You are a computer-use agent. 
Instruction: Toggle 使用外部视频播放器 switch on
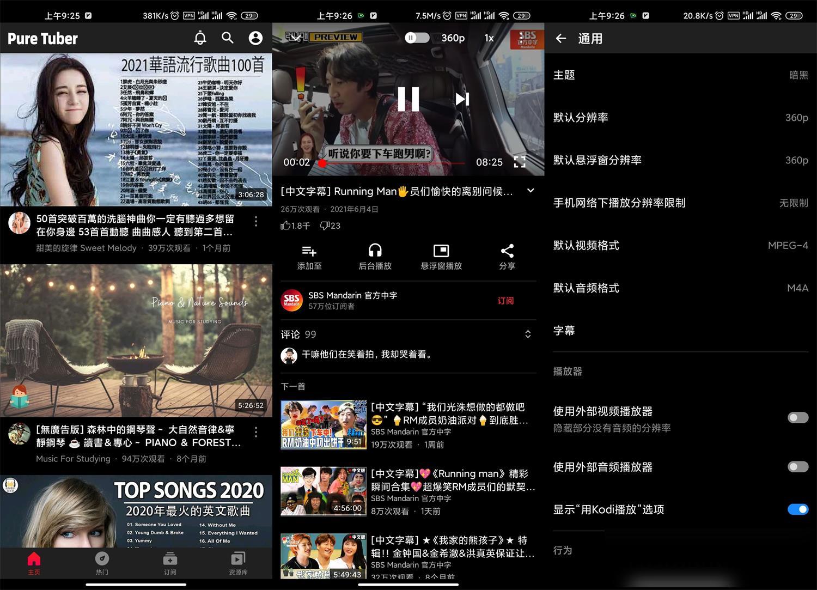pyautogui.click(x=797, y=417)
